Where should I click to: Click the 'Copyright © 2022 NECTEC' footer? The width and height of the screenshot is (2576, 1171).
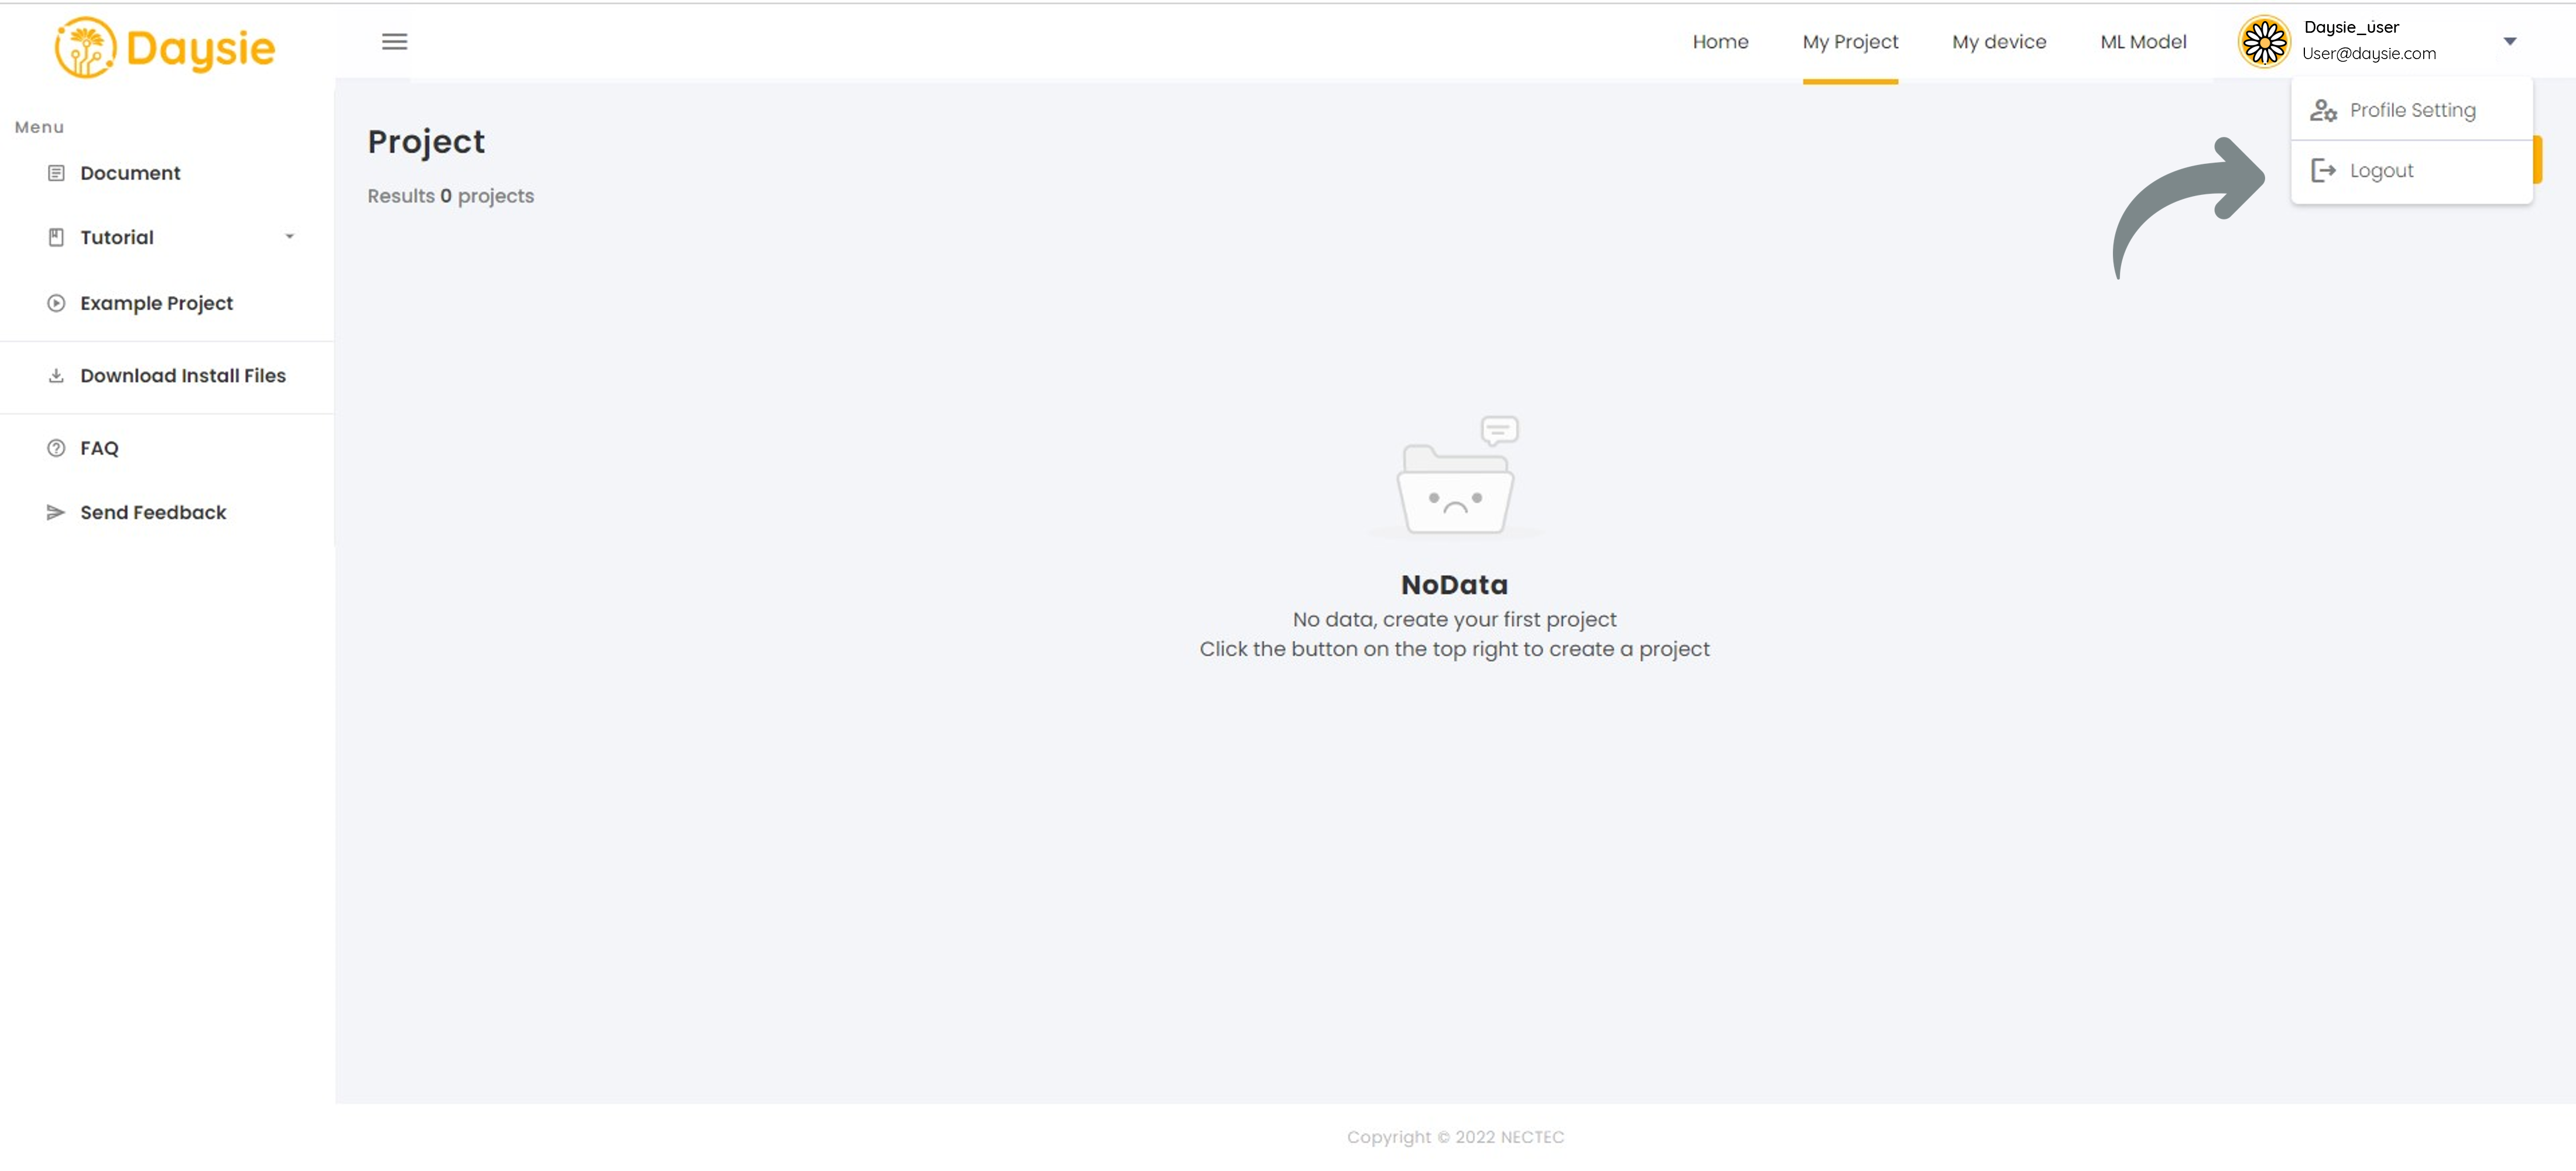(x=1455, y=1137)
